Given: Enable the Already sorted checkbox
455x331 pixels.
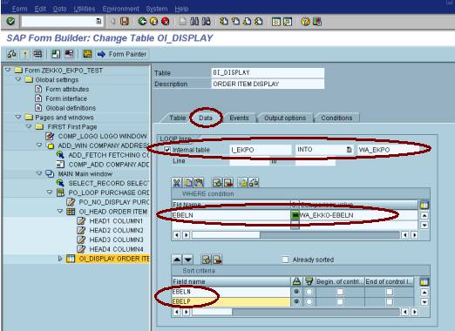Looking at the screenshot, I should point(286,260).
